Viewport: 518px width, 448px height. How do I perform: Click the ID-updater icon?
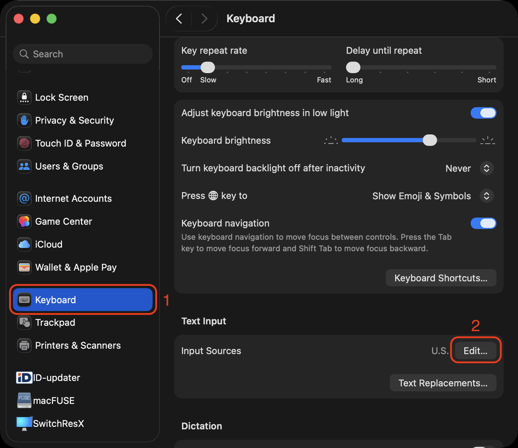click(x=24, y=378)
